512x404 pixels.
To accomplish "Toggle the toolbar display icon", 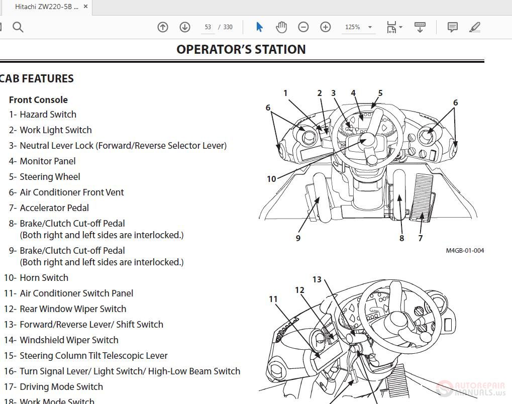I will tap(420, 27).
